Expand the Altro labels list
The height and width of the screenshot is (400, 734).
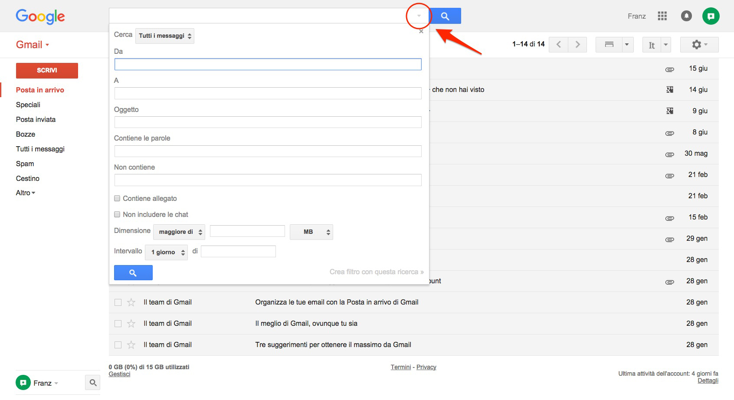click(26, 193)
